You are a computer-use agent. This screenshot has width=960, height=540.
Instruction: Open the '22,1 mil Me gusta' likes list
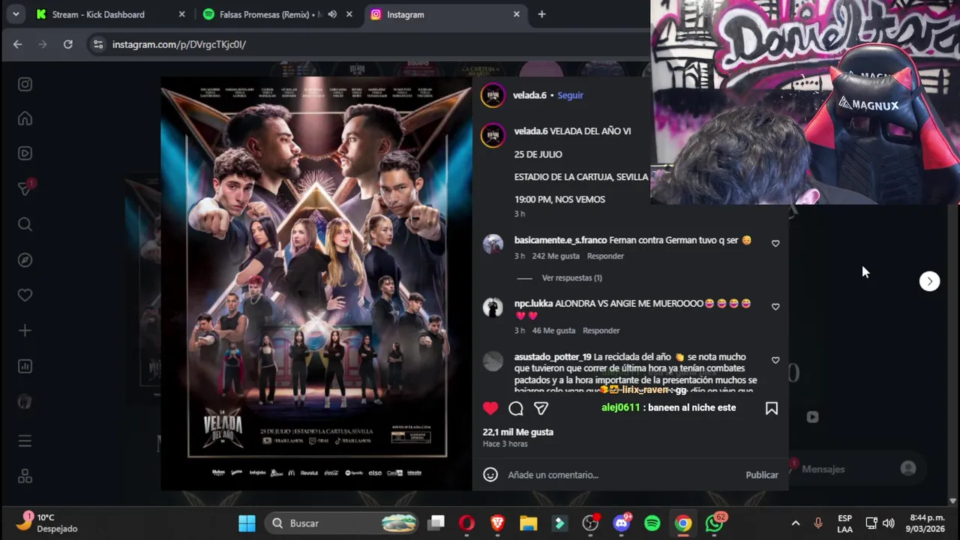pos(518,432)
